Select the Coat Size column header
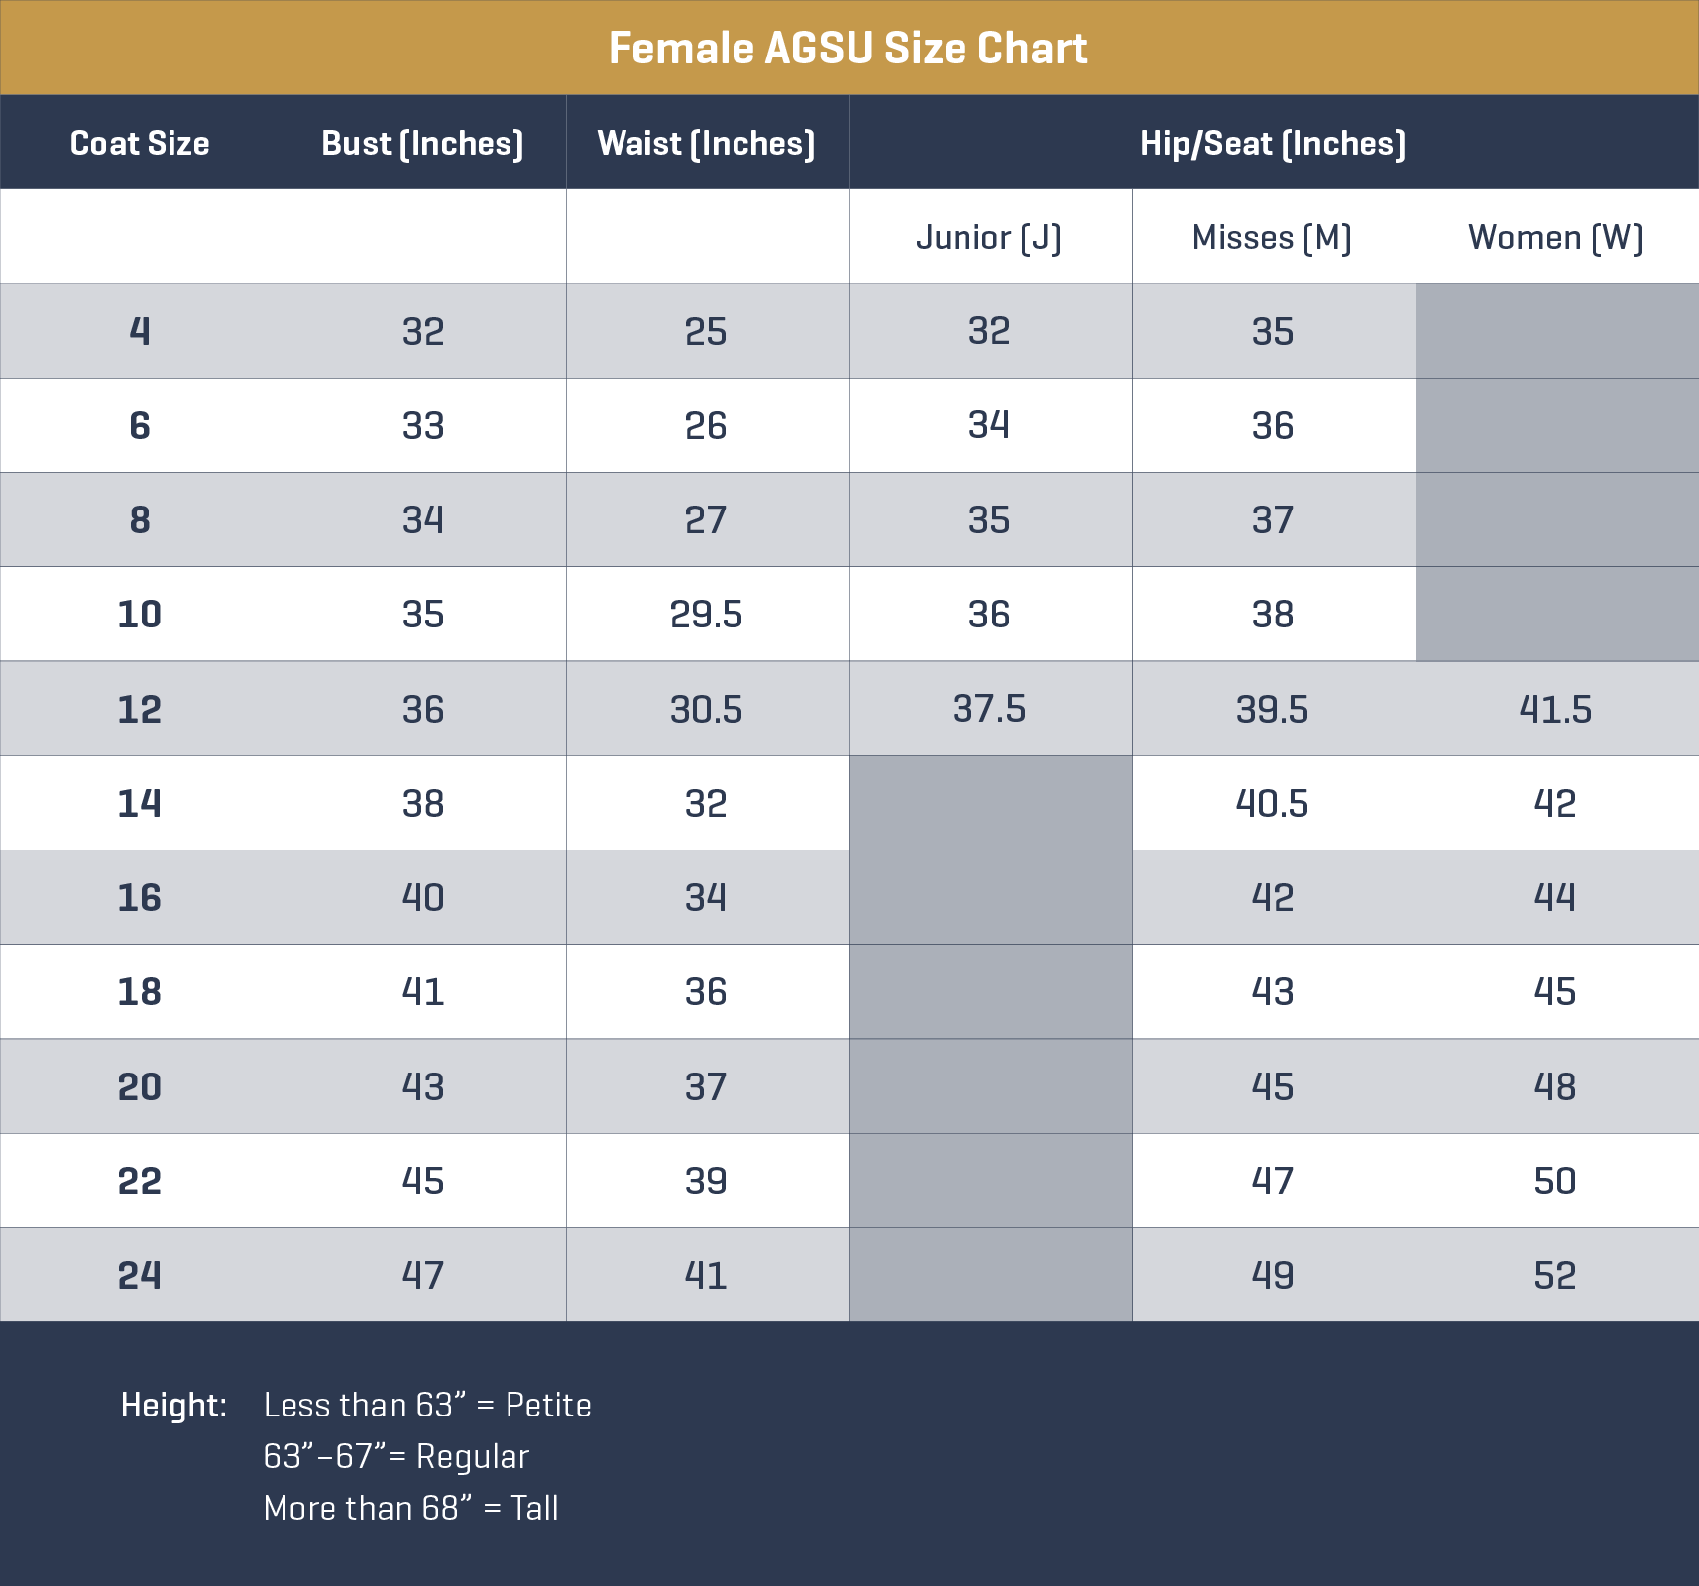The image size is (1699, 1586). pyautogui.click(x=140, y=143)
